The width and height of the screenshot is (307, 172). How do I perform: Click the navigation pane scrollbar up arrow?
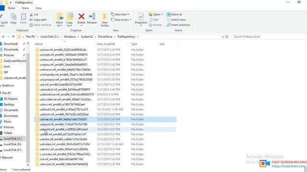[28, 43]
